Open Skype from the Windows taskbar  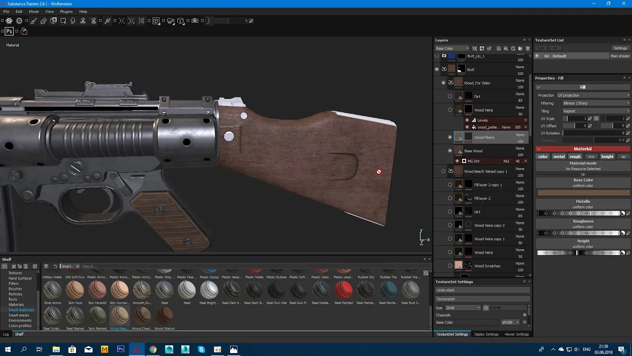tap(201, 350)
